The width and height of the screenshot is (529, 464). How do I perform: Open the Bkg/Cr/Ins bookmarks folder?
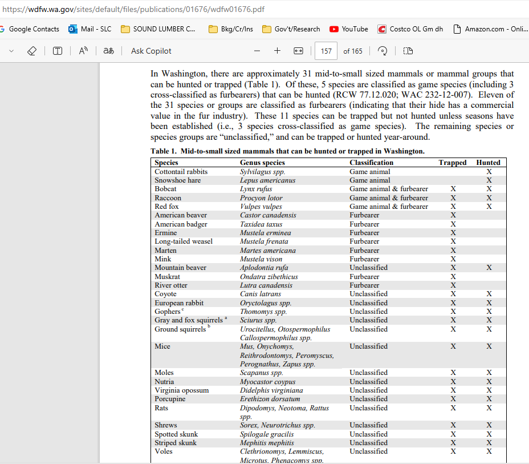[x=231, y=29]
